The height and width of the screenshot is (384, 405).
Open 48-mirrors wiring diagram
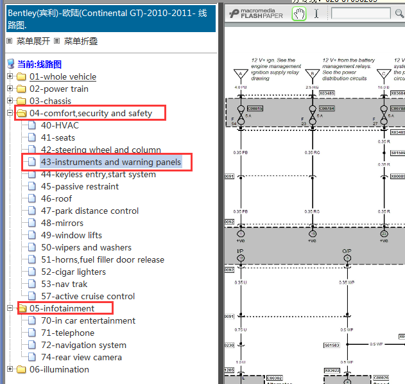pyautogui.click(x=62, y=223)
